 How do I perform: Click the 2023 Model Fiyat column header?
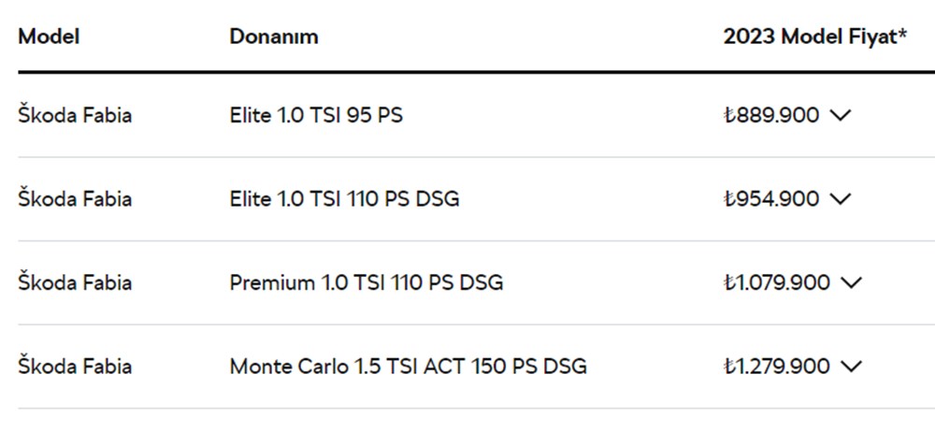pos(810,36)
